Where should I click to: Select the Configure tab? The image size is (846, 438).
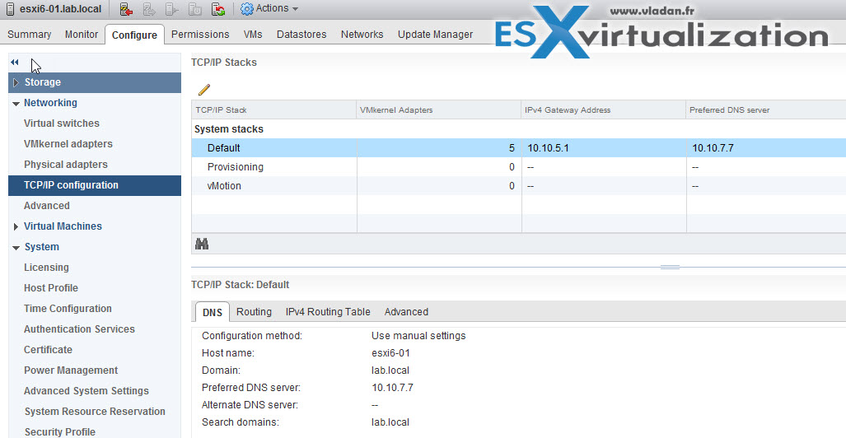tap(134, 35)
